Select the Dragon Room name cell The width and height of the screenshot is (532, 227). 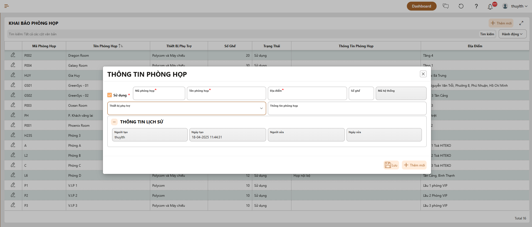coord(108,55)
